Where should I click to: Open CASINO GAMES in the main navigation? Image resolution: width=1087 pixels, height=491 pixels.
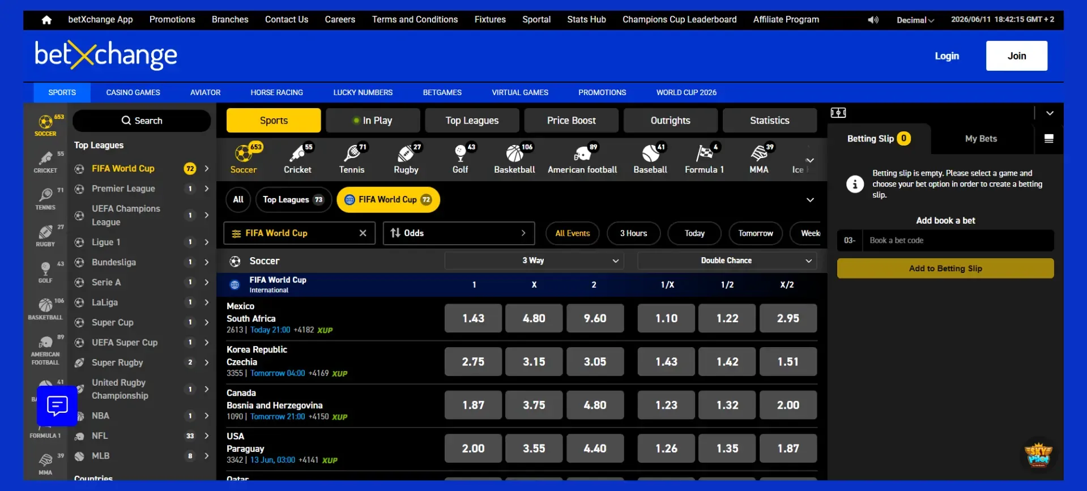pyautogui.click(x=133, y=93)
